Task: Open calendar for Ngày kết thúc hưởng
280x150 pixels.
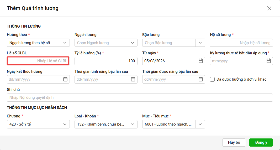Action: click(x=65, y=79)
